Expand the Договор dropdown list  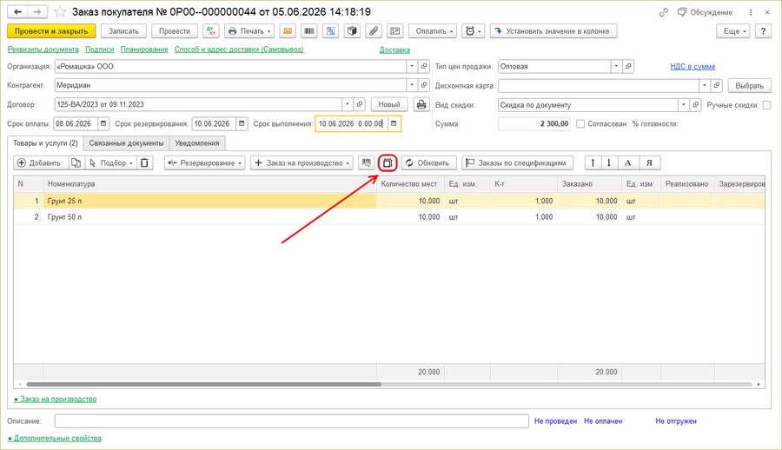pos(348,104)
